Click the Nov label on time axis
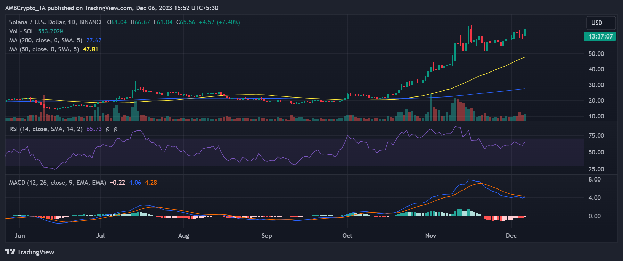Viewport: 623px width, 261px height. point(431,236)
